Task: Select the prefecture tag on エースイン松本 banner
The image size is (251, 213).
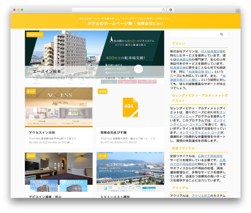Action: (35, 34)
